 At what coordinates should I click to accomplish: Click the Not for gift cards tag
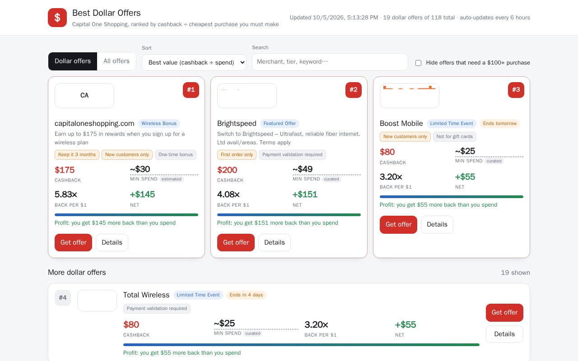(455, 137)
